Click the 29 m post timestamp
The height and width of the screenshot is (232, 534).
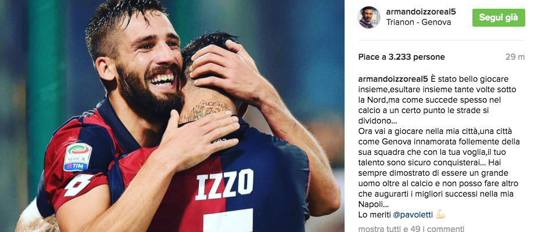(x=515, y=57)
